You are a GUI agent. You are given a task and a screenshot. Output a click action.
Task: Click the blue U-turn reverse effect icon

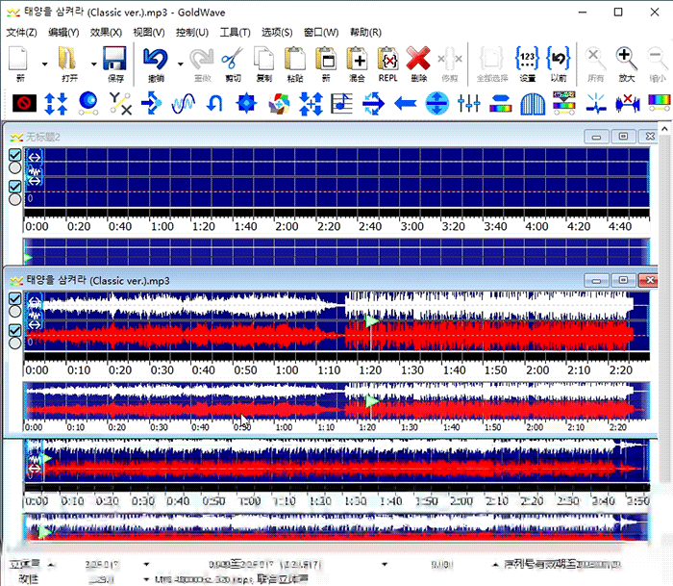214,104
